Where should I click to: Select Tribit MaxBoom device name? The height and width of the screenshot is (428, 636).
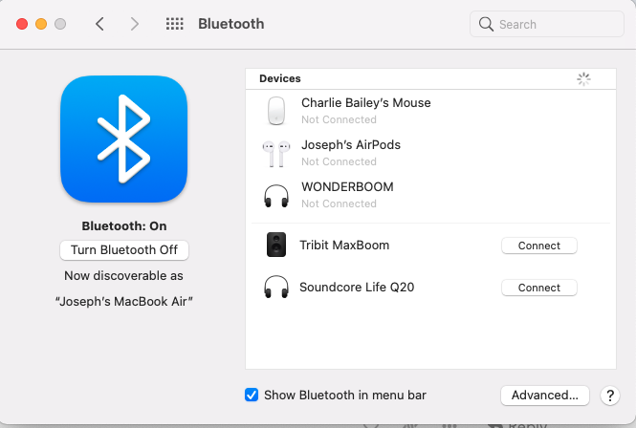344,246
